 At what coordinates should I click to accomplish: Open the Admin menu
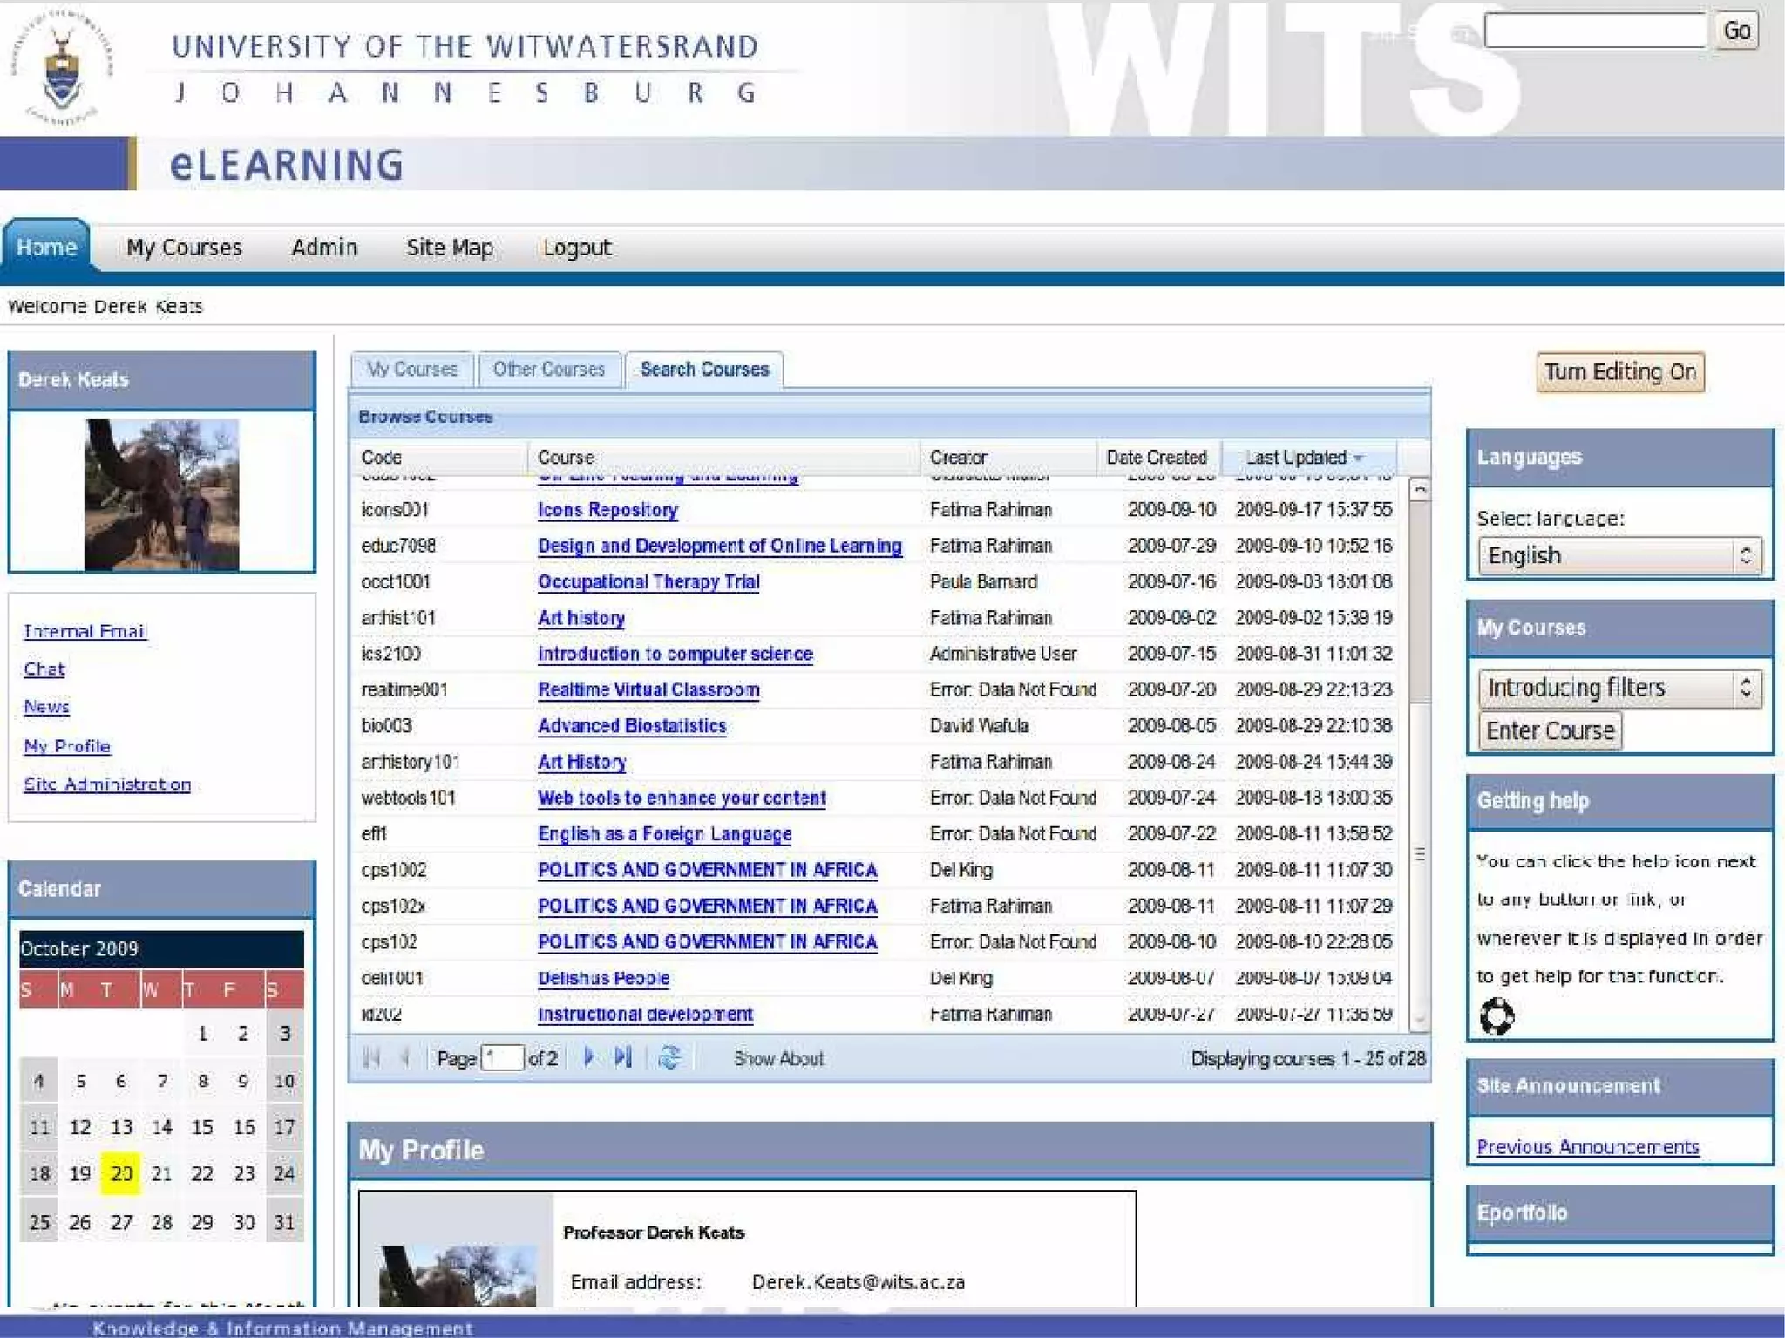coord(324,248)
